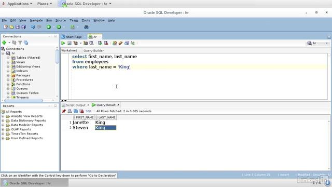Click the Open folder icon in main toolbar

pos(11,27)
